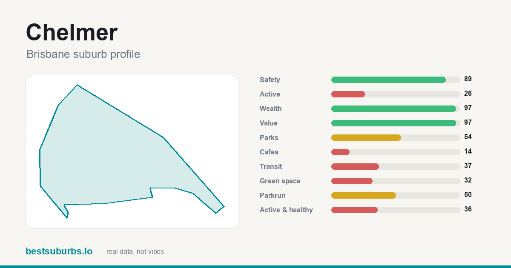Click the Cafes score value 14
Screen dimensions: 511x268
coord(468,151)
